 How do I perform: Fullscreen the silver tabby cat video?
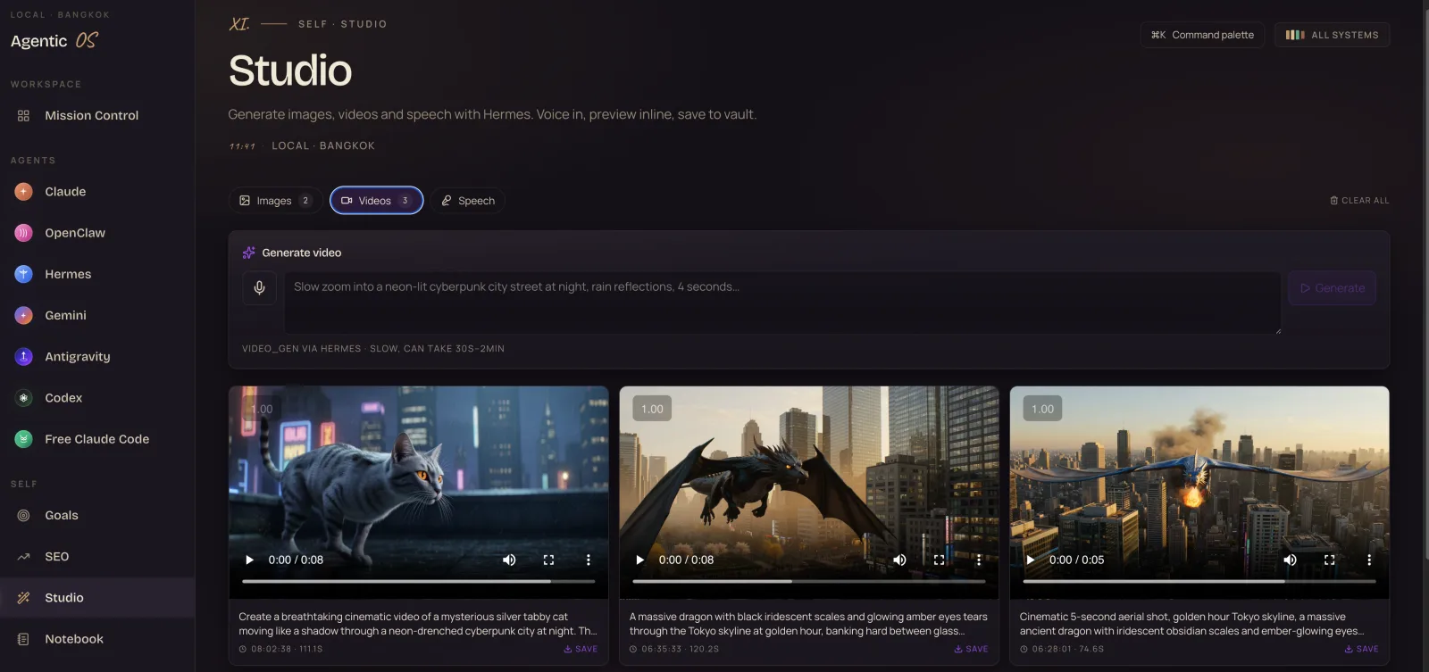pyautogui.click(x=548, y=560)
